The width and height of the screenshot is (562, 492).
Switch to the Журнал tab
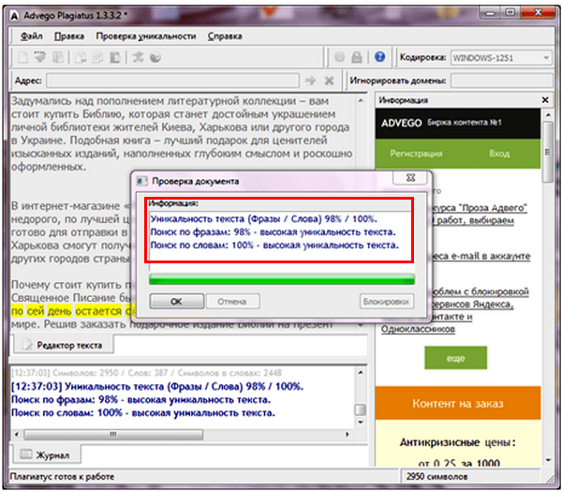(x=46, y=455)
